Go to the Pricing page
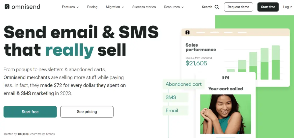Screen dimensions: 294x138 pyautogui.click(x=92, y=7)
